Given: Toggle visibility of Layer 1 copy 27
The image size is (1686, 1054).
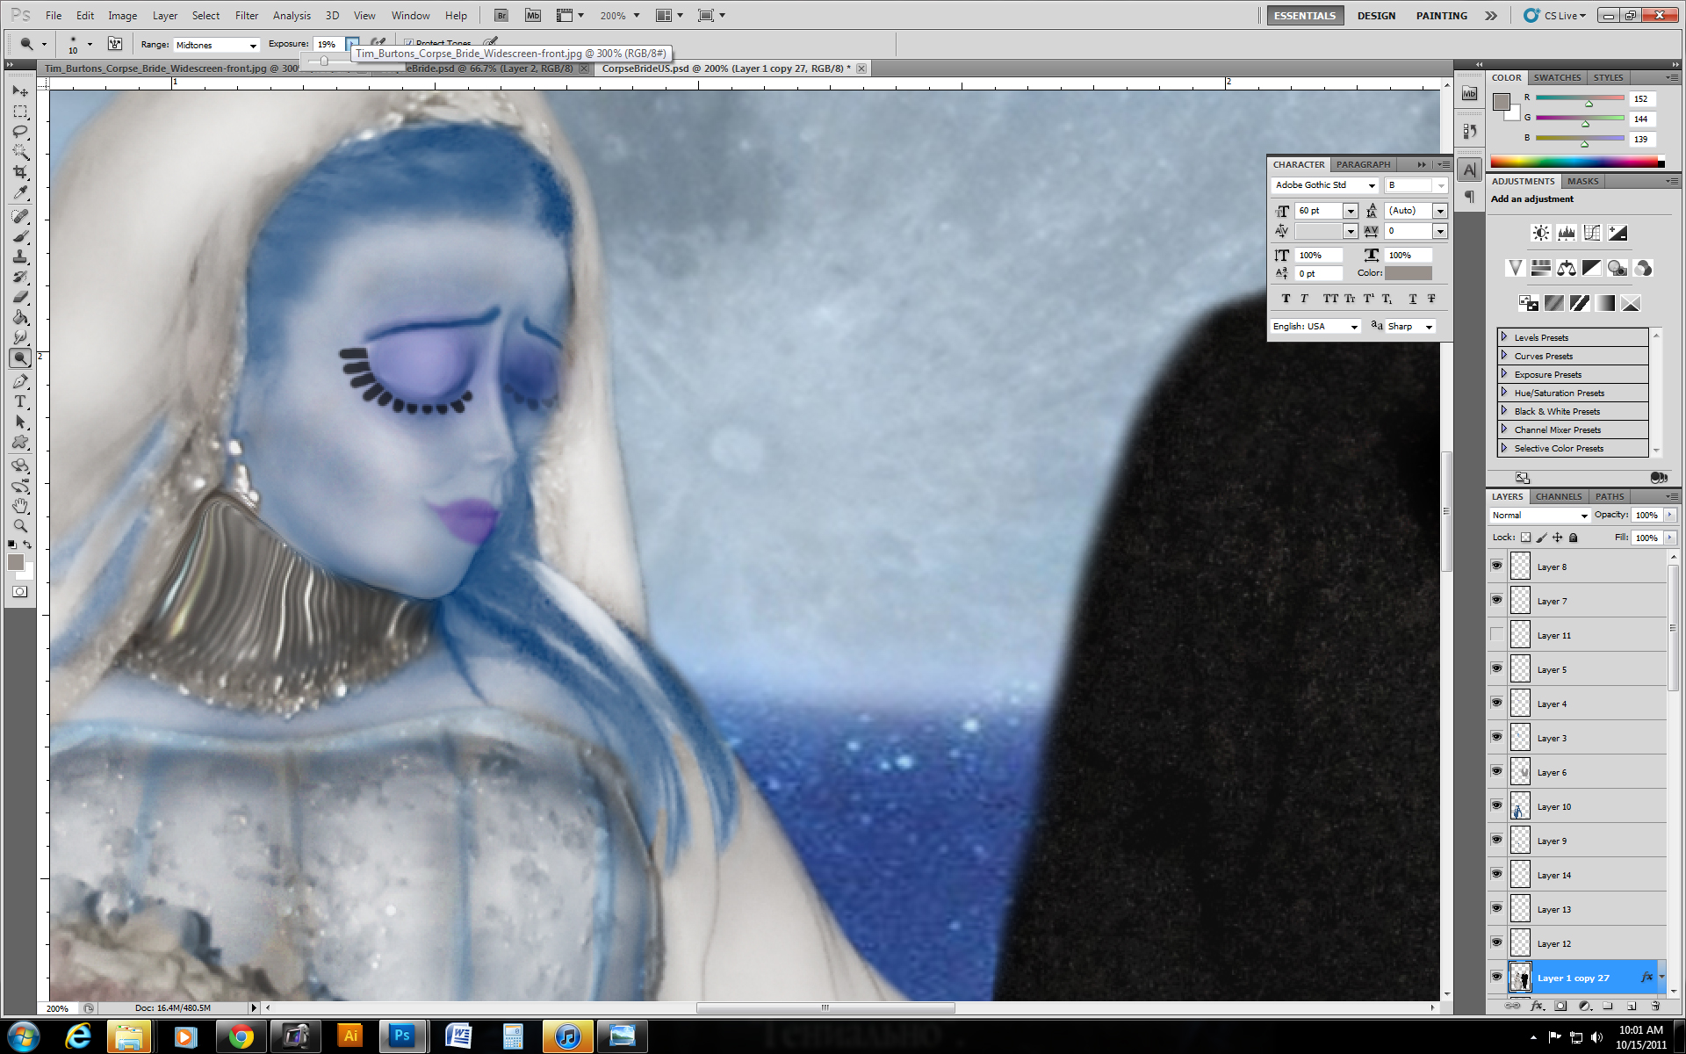Looking at the screenshot, I should (1497, 978).
